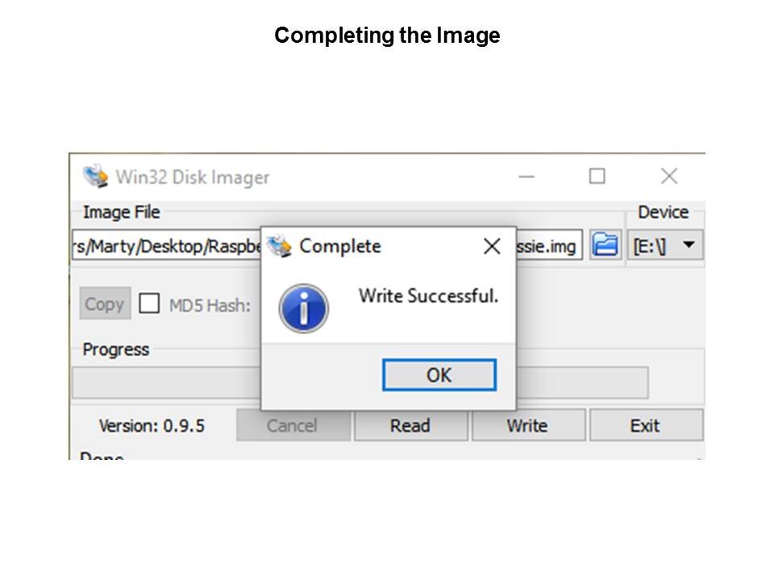Open the Device drive dropdown
This screenshot has width=774, height=581.
665,245
